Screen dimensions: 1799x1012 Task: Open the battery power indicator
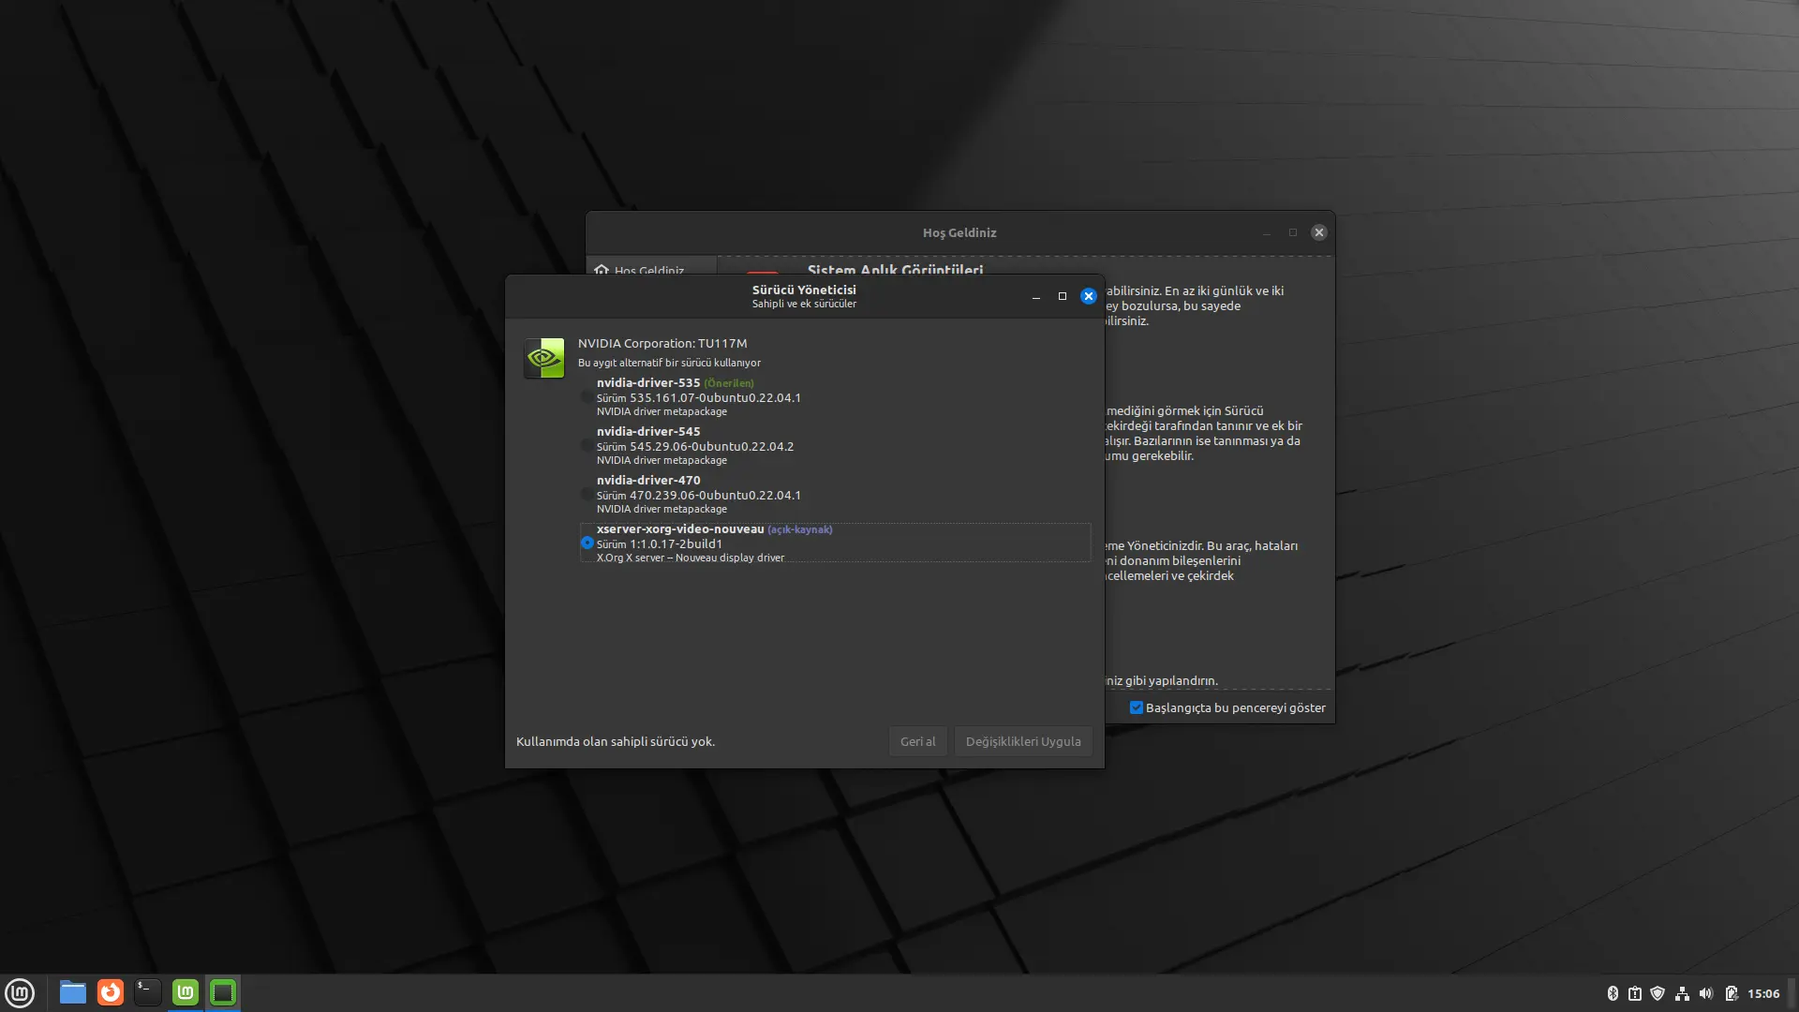coord(1731,993)
